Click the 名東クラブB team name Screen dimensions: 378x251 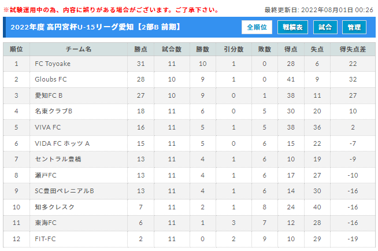[x=54, y=111]
